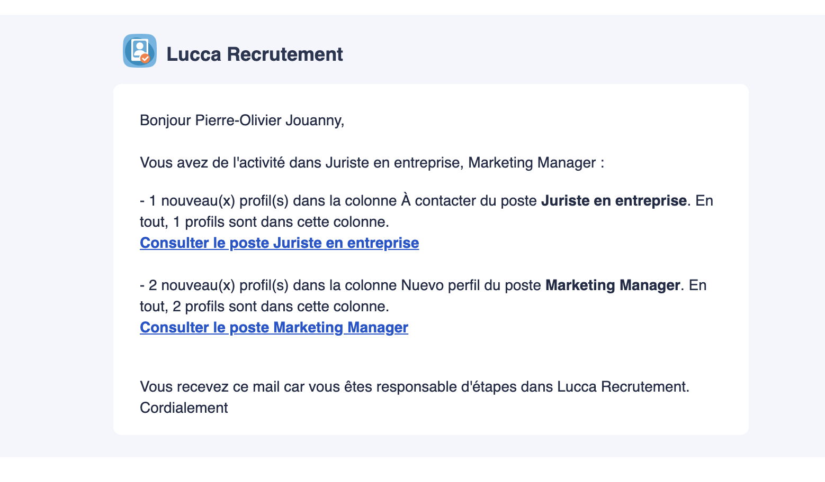Click the text tout, 2 profils sont dans cette colonne
Viewport: 825px width, 482px height.
(264, 306)
